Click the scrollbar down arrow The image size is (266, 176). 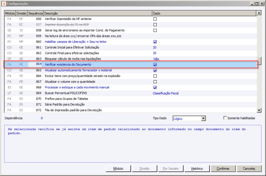[259, 110]
